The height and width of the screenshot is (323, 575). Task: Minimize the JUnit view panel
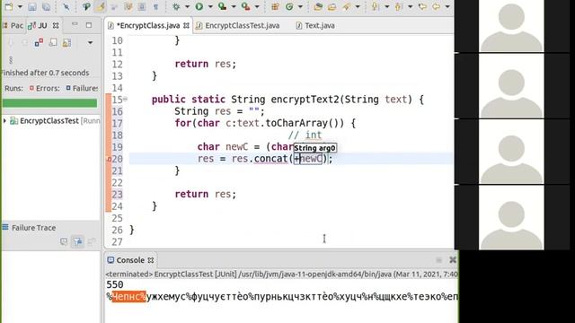click(75, 25)
